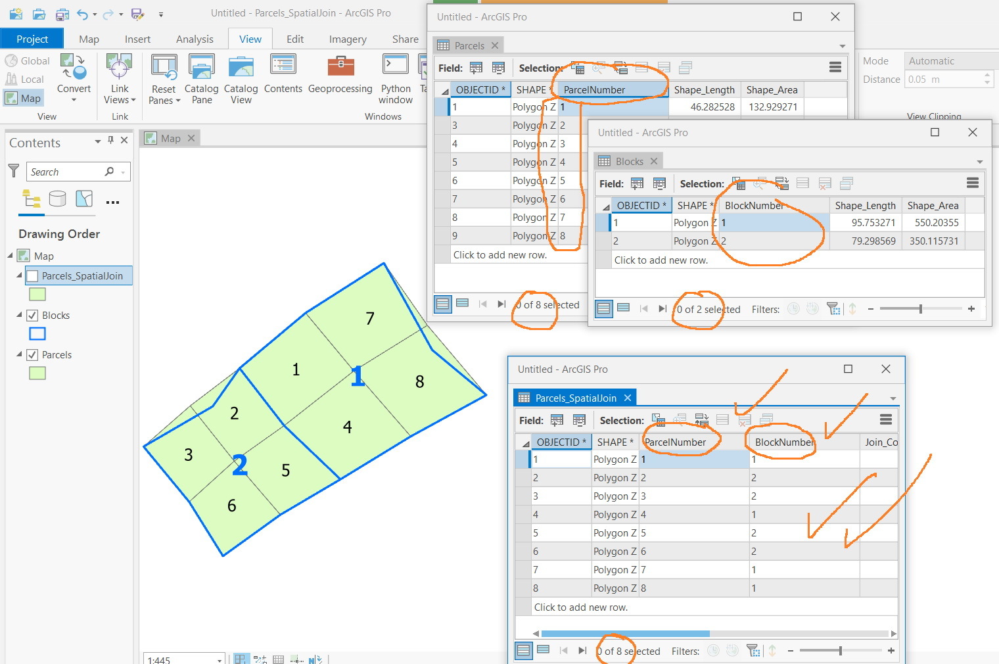Open the Automatic mode combo box
This screenshot has width=999, height=664.
(951, 60)
